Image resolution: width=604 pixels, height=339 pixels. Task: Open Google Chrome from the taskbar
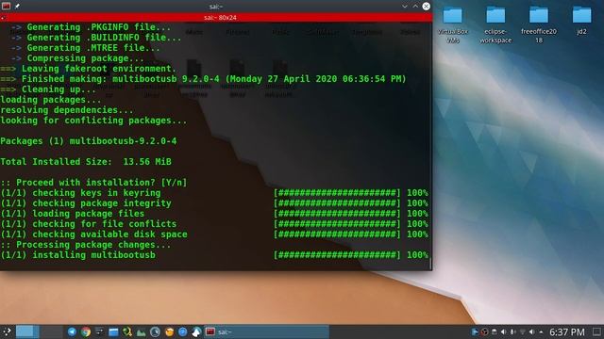[x=86, y=331]
